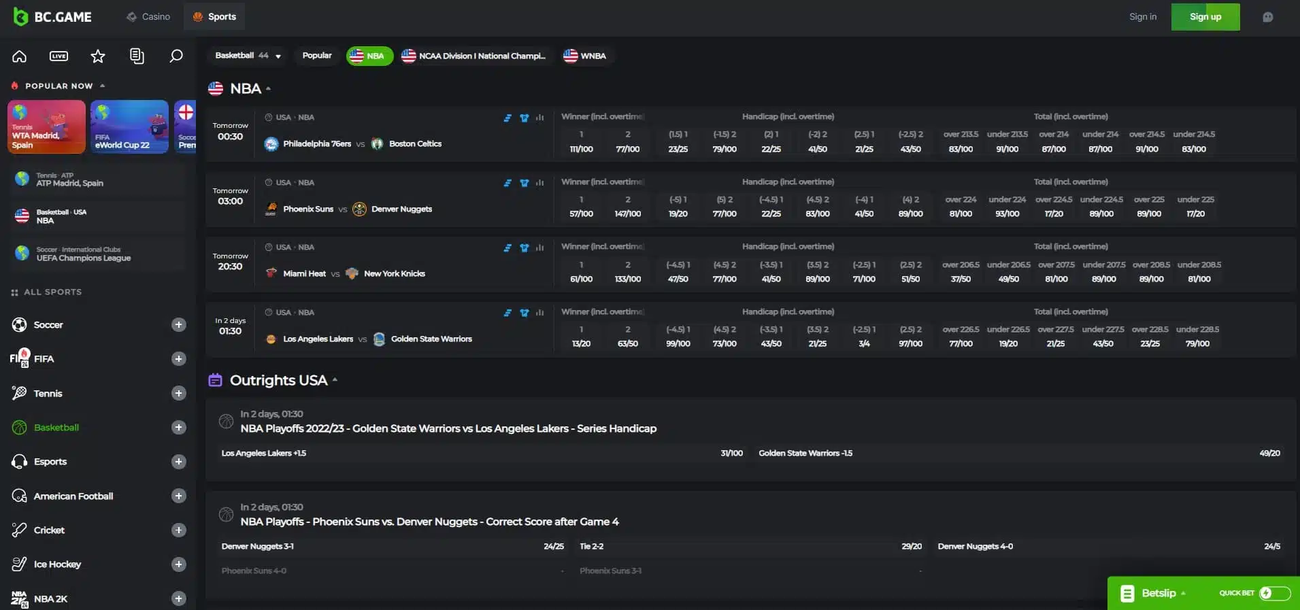Open favorites star icon
This screenshot has width=1300, height=610.
pos(98,56)
